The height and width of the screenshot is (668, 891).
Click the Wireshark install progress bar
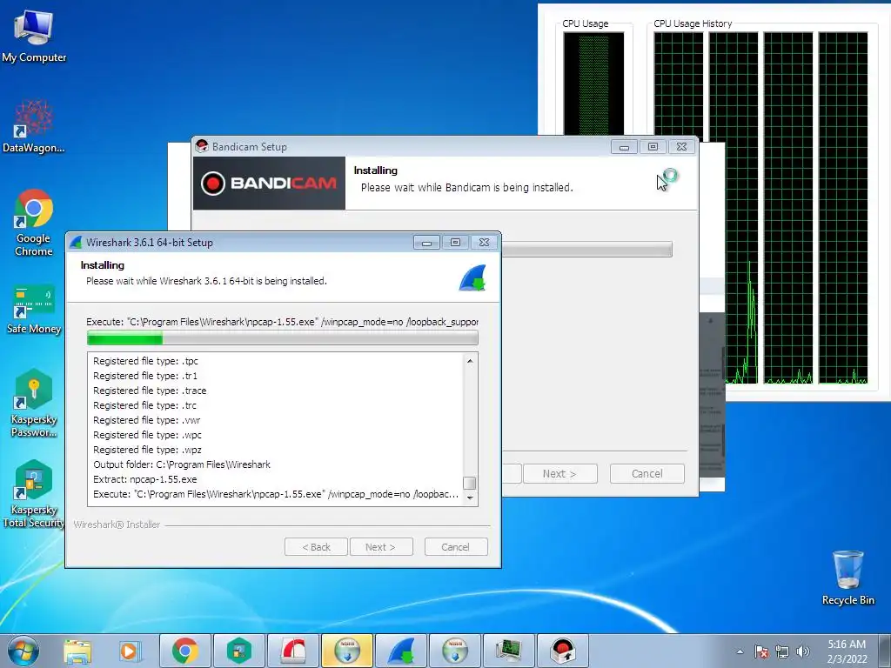[283, 338]
